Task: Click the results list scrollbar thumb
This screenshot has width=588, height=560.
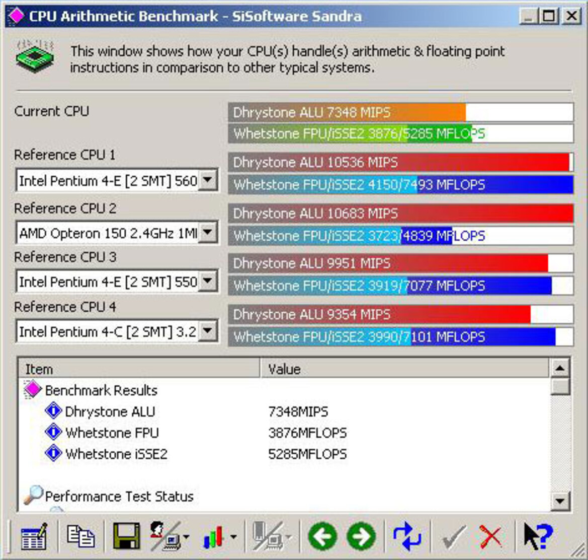Action: (560, 386)
